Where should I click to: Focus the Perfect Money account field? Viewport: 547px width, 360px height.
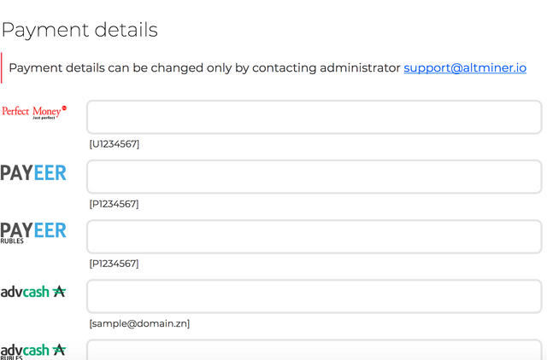[x=314, y=117]
